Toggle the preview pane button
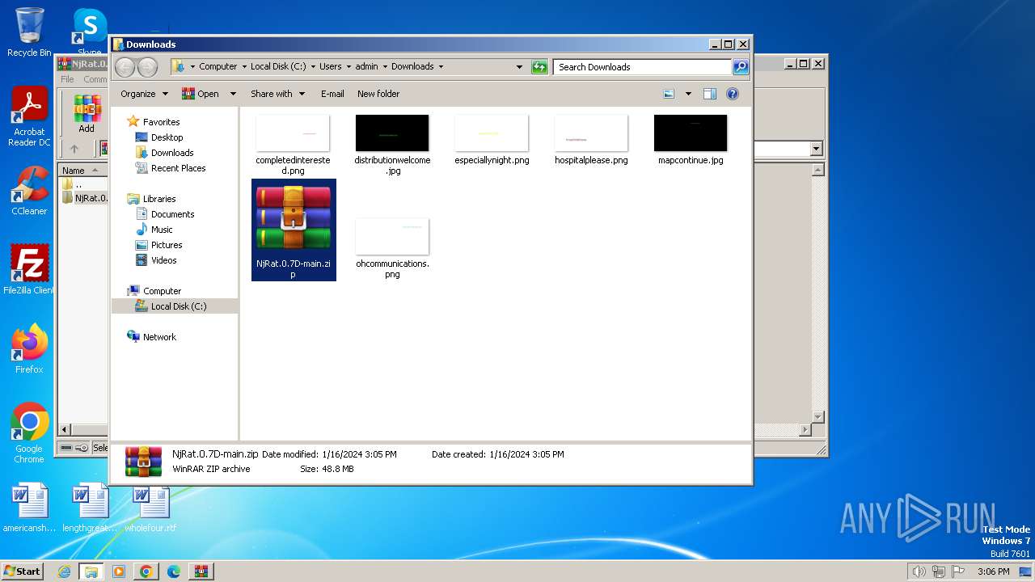Image resolution: width=1035 pixels, height=582 pixels. point(710,94)
